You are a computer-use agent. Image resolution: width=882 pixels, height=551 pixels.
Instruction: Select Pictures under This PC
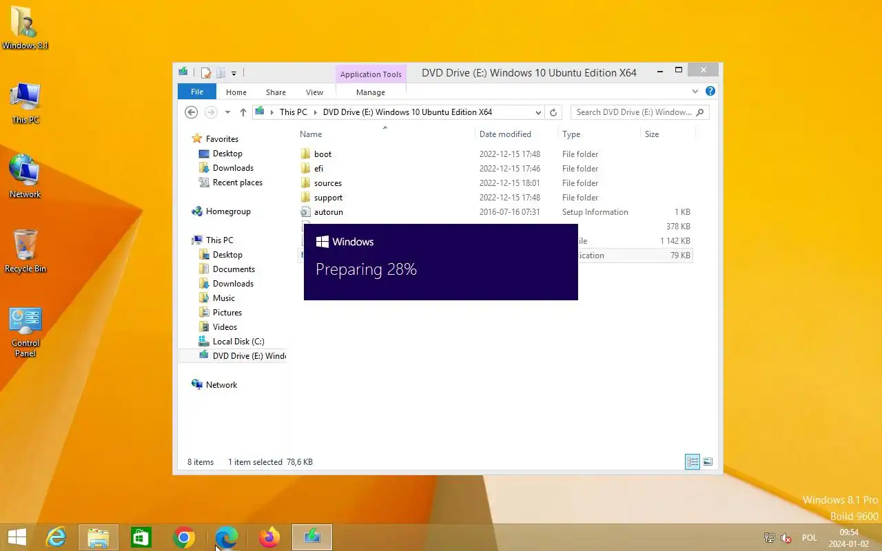tap(227, 313)
